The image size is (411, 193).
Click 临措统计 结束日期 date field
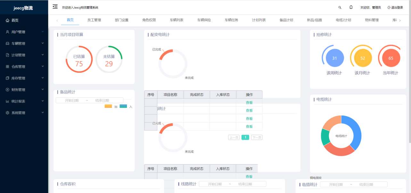point(366,184)
